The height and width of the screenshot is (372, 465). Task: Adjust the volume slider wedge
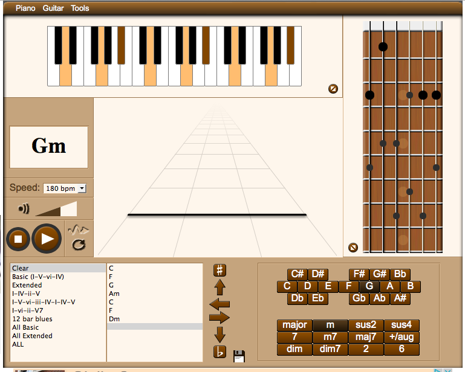tap(56, 209)
